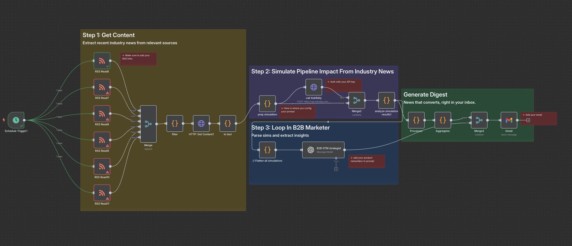The width and height of the screenshot is (572, 246).
Task: Click 'Parse sims and extract insights' text
Action: click(280, 135)
